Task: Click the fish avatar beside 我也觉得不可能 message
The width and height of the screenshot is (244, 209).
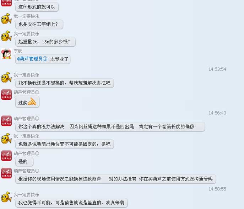Action: [6, 197]
